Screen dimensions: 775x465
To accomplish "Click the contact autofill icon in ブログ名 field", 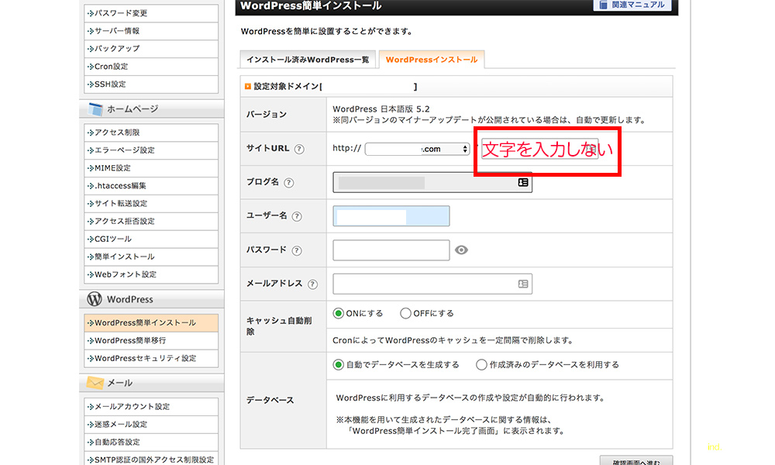I will click(523, 182).
